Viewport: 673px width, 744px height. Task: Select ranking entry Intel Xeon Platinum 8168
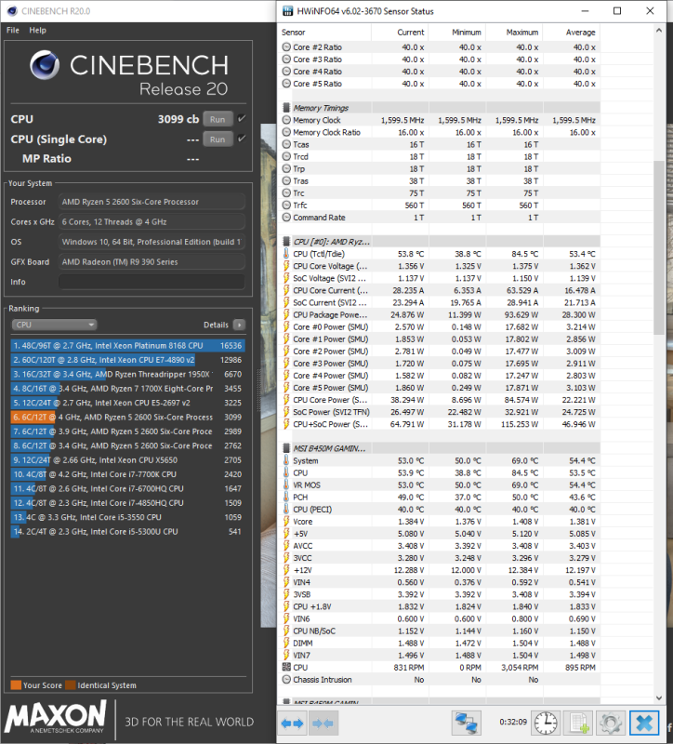[x=127, y=345]
